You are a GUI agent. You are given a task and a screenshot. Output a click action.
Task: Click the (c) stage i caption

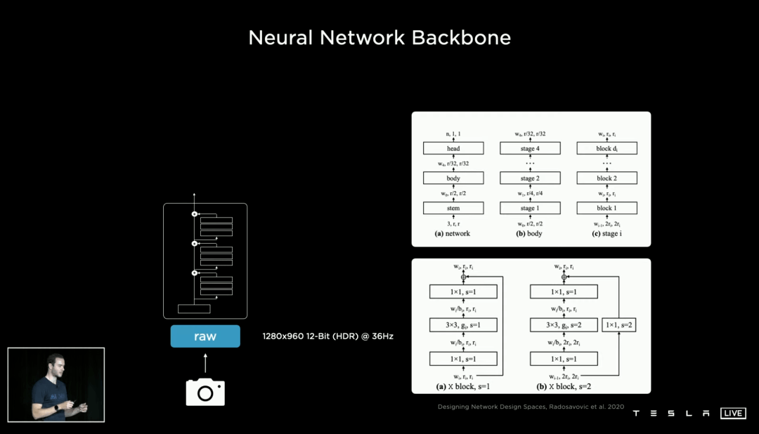(x=606, y=233)
